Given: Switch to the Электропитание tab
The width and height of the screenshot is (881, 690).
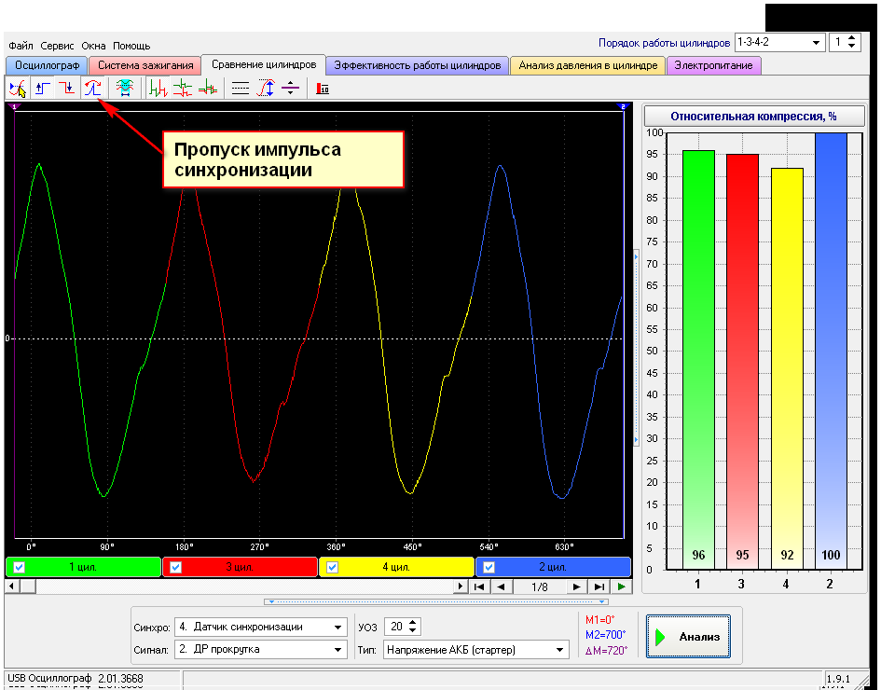Looking at the screenshot, I should click(x=713, y=66).
